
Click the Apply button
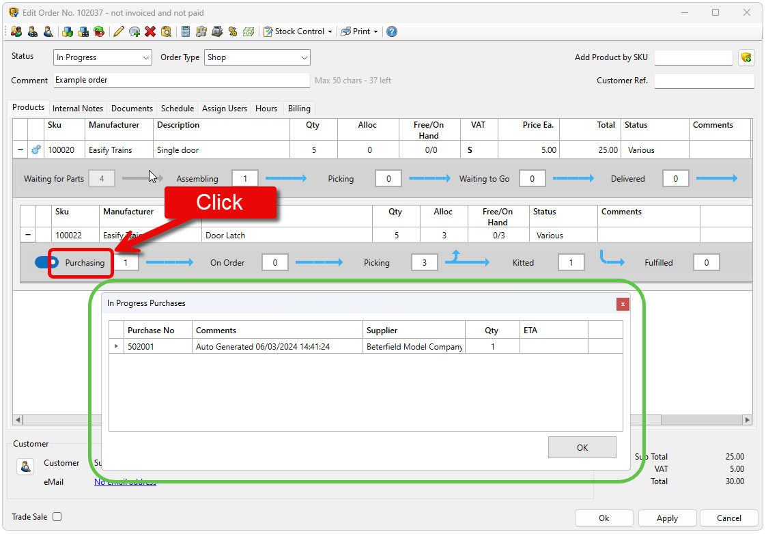[667, 518]
